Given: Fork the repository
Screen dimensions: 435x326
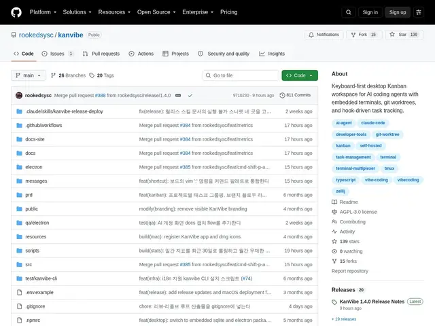Looking at the screenshot, I should pos(363,35).
